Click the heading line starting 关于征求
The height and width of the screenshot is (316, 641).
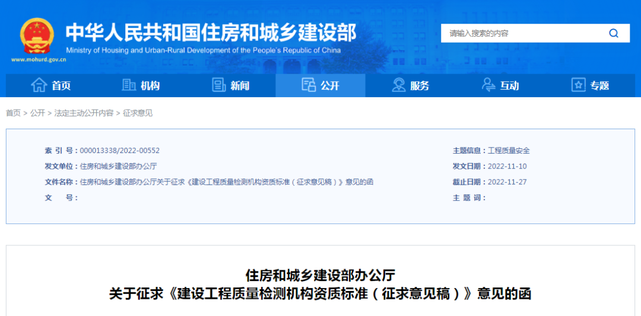(320, 293)
